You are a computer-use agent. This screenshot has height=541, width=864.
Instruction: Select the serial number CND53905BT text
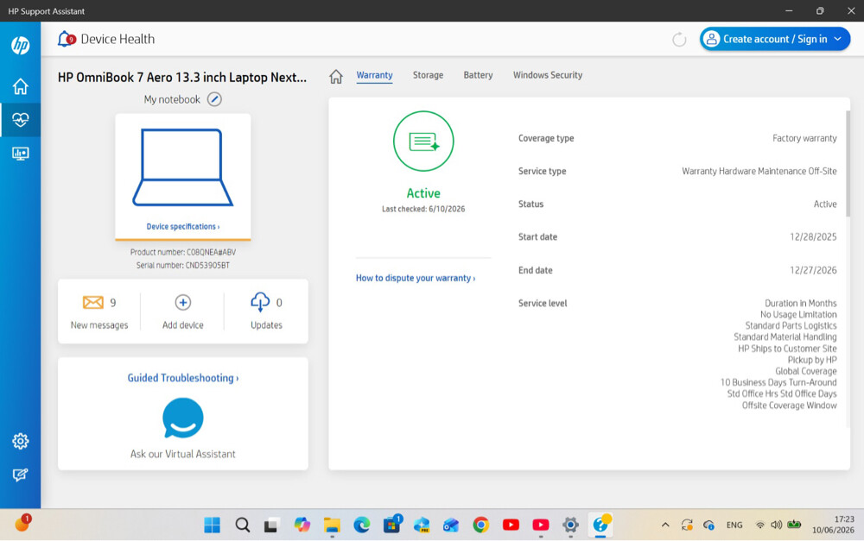[207, 265]
